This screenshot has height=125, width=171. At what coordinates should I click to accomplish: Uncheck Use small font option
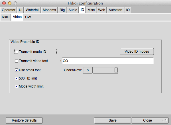[17, 70]
